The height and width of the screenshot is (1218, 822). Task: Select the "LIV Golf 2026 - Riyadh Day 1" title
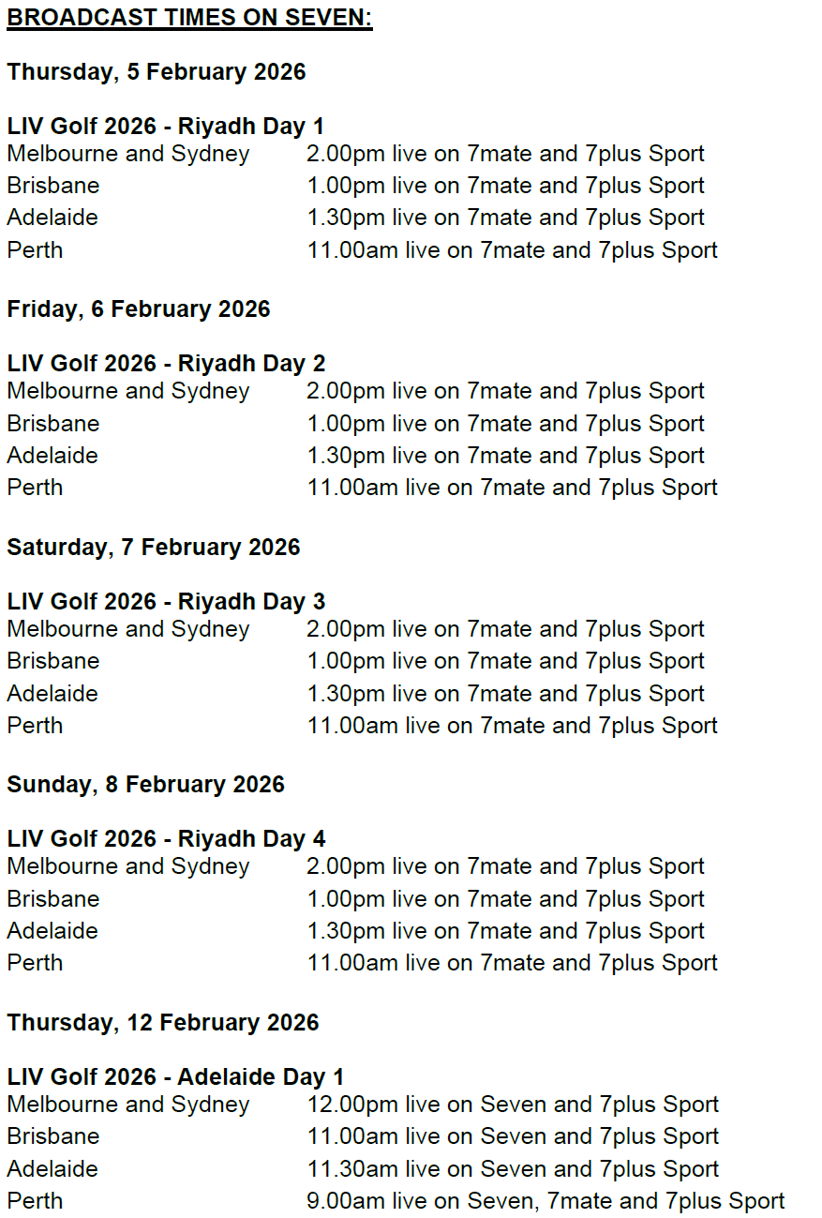166,127
